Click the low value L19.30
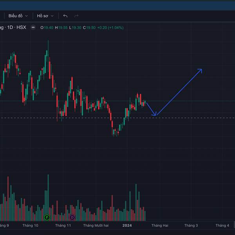The image size is (235, 235). click(x=75, y=27)
